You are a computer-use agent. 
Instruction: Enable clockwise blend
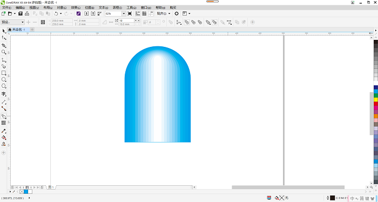(193, 22)
